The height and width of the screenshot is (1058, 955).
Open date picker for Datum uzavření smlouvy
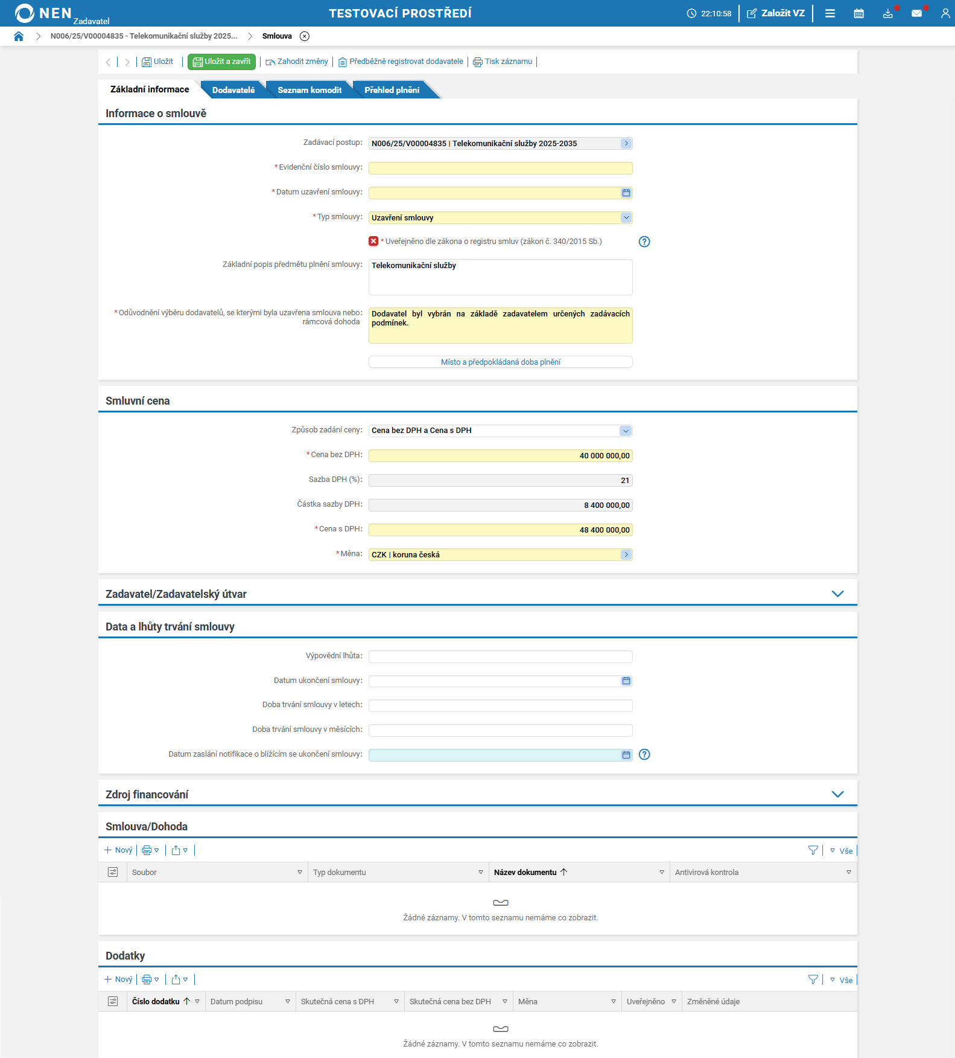pos(626,193)
